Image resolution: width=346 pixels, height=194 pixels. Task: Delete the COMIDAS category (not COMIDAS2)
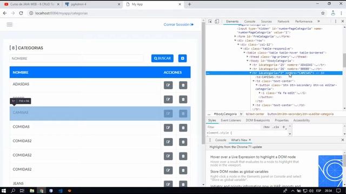(183, 128)
